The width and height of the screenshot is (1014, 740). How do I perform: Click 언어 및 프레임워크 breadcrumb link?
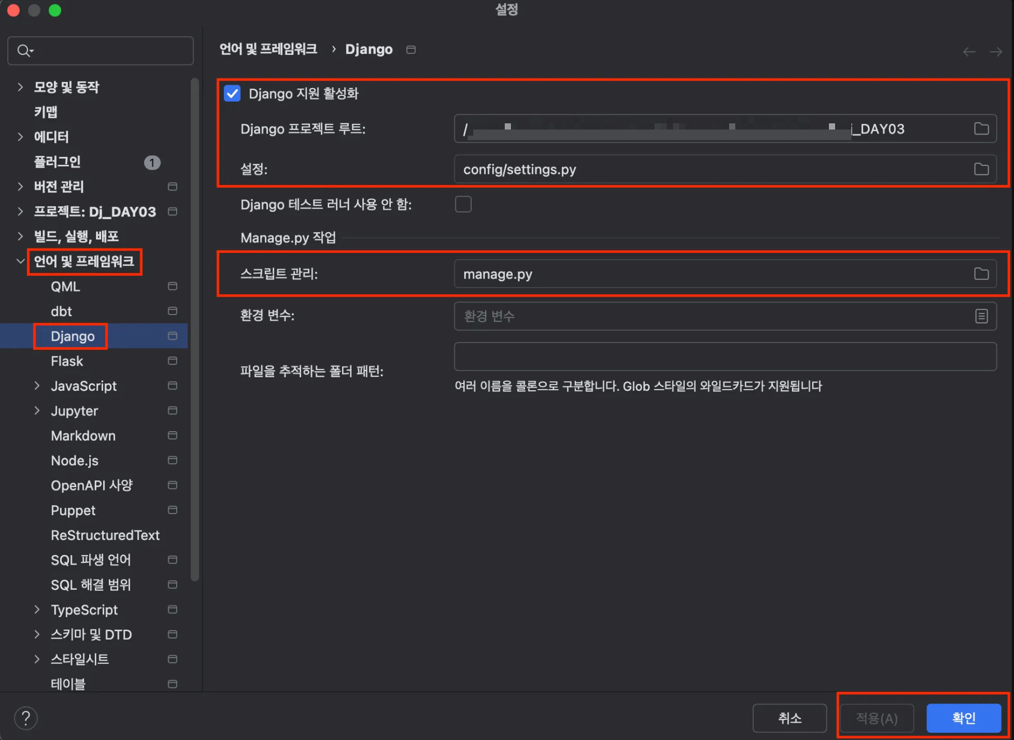(268, 49)
